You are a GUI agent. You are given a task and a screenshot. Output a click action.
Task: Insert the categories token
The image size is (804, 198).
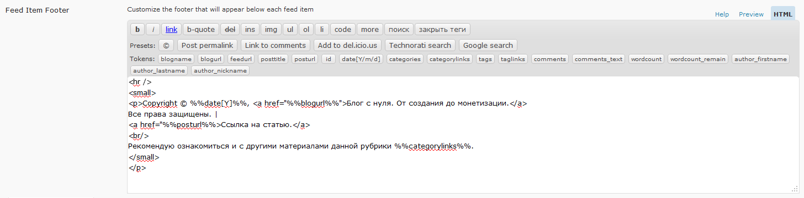pyautogui.click(x=405, y=59)
